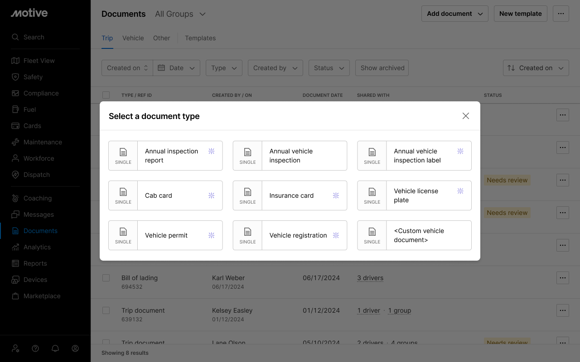Switch to the Vehicle tab
The height and width of the screenshot is (362, 580).
coord(133,38)
